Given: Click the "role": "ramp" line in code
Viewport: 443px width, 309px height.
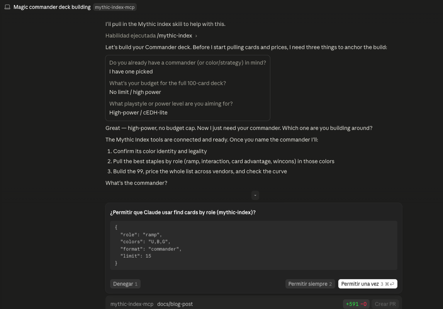Looking at the screenshot, I should click(x=141, y=235).
